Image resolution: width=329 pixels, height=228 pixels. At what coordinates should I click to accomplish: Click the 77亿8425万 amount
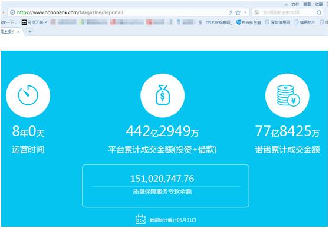click(287, 131)
